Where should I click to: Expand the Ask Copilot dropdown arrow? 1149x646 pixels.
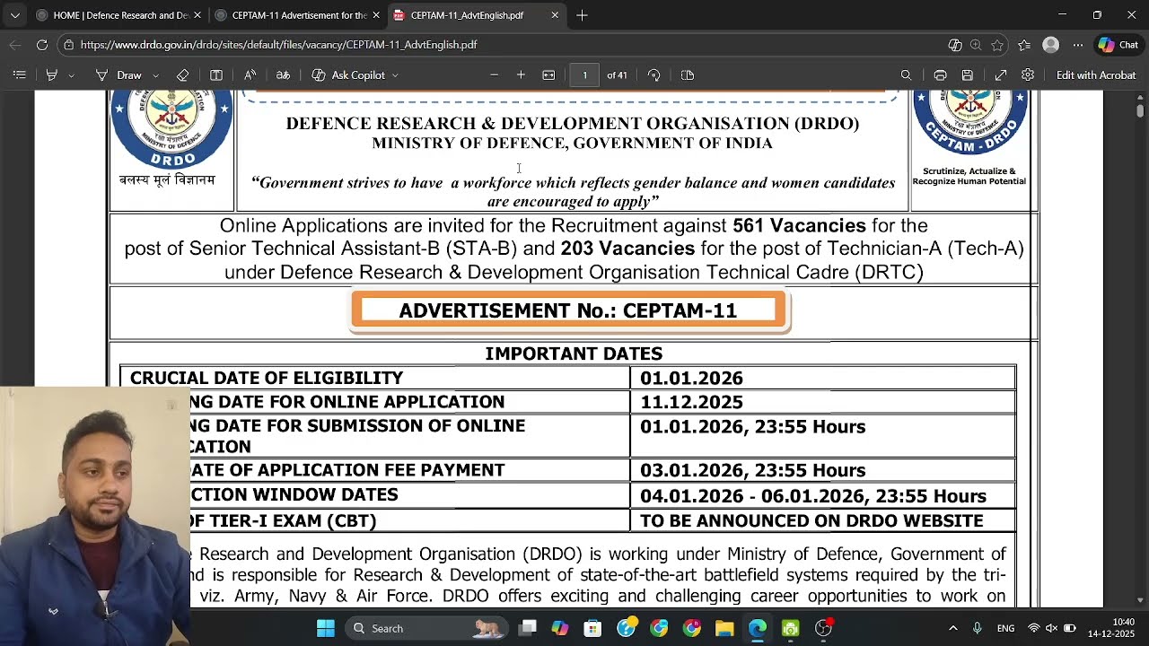395,75
